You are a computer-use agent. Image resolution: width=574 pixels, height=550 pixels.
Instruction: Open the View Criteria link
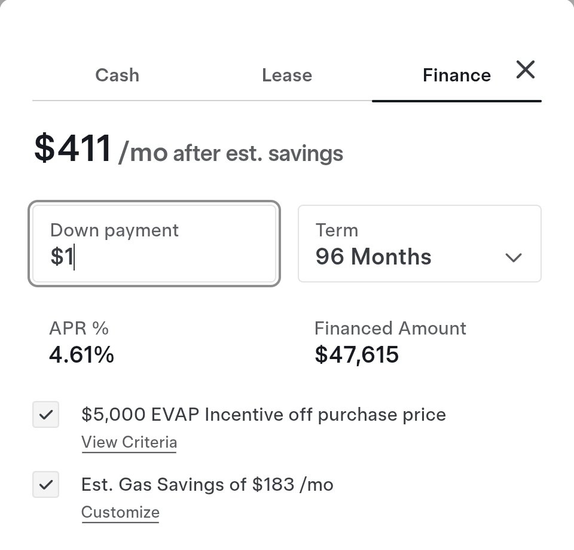point(129,442)
